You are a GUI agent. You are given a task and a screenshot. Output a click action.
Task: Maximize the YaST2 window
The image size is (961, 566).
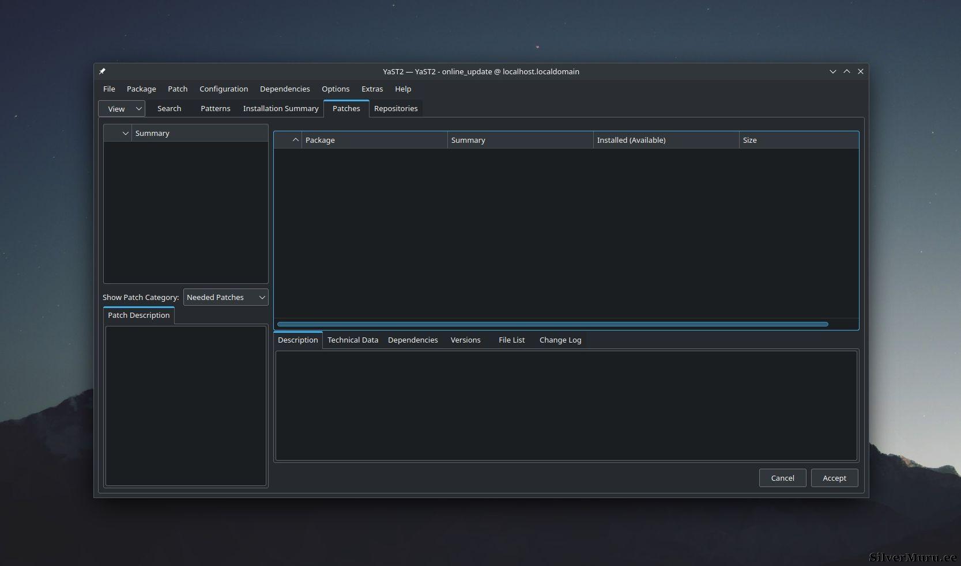pyautogui.click(x=846, y=71)
